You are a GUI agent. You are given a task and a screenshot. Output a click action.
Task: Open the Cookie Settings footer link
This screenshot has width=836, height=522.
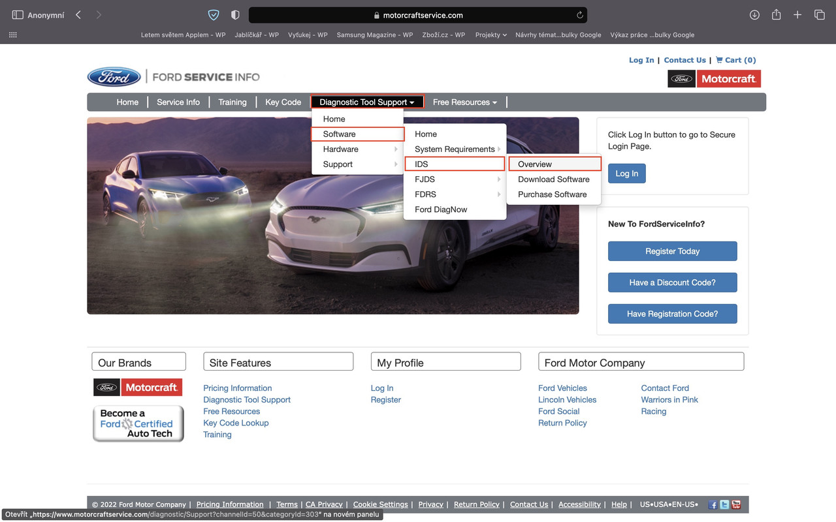tap(381, 504)
